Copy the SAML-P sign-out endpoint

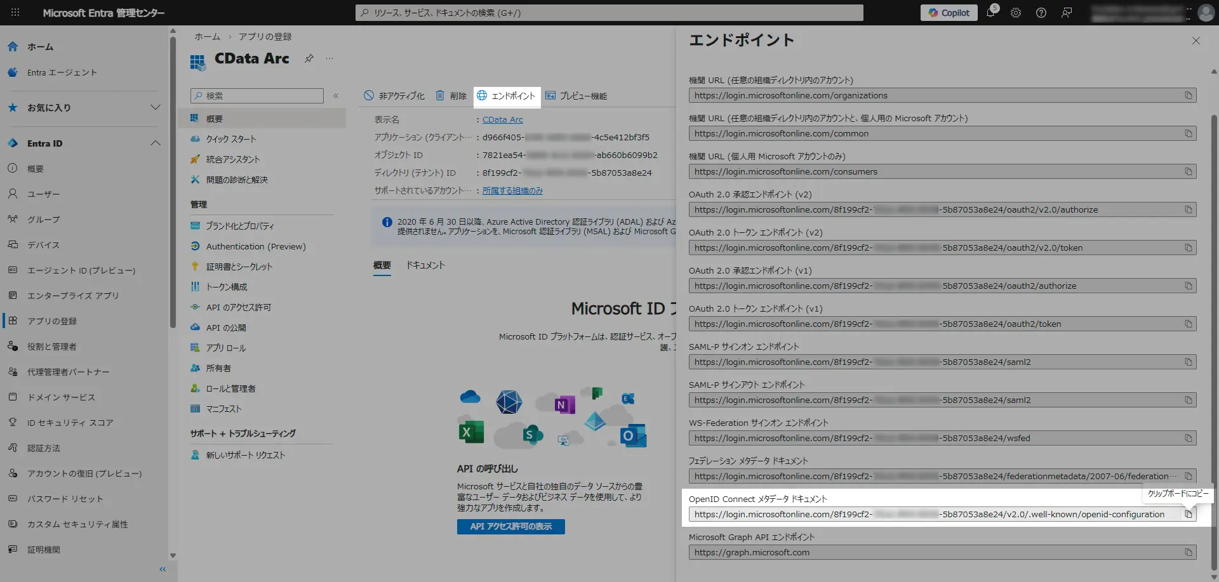pos(1188,400)
